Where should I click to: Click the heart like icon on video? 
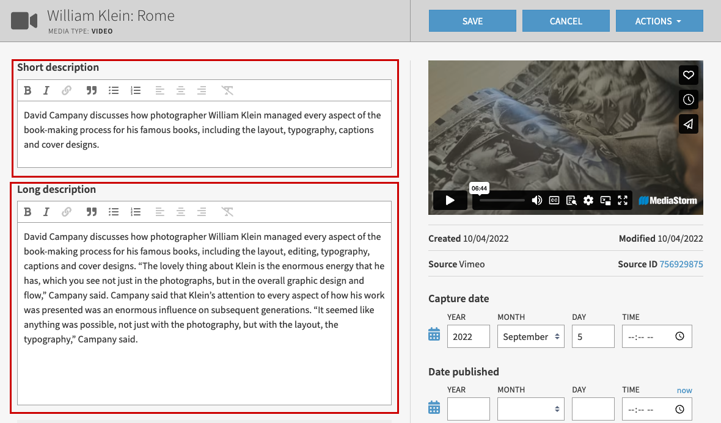point(689,75)
